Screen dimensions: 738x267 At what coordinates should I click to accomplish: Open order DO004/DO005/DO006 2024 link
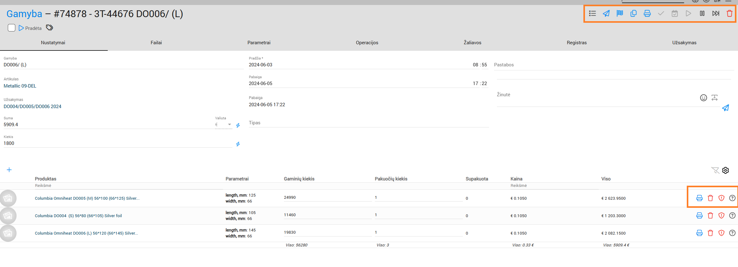(32, 107)
